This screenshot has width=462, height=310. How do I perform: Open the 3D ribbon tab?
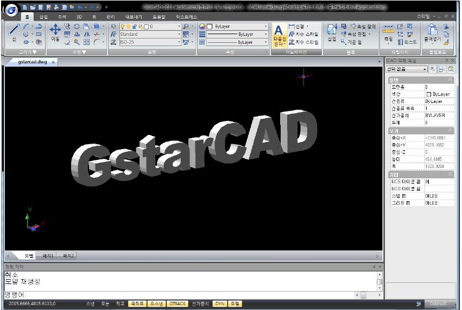pos(79,17)
